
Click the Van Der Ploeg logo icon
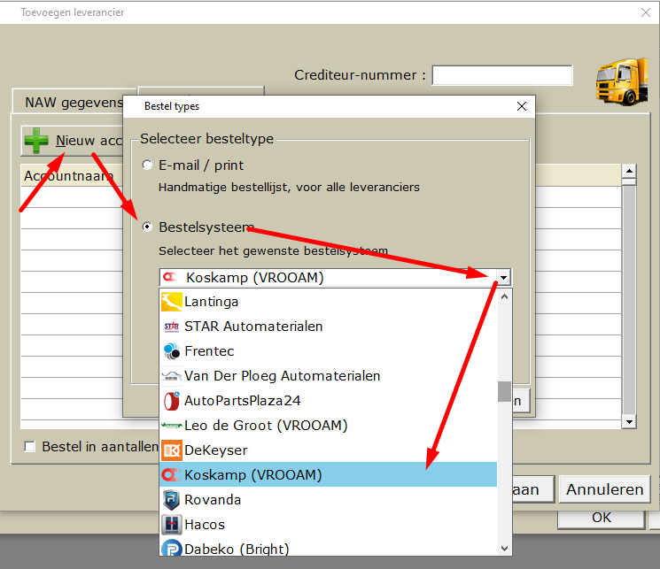(171, 376)
